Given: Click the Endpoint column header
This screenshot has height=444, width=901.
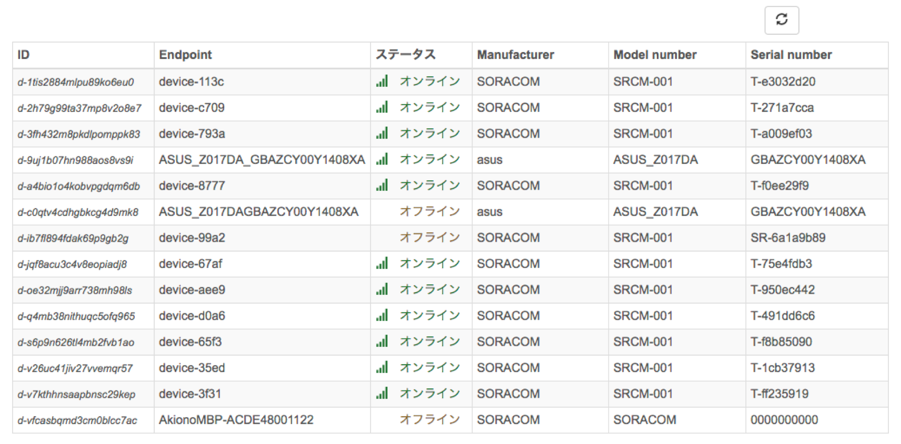Looking at the screenshot, I should (262, 55).
